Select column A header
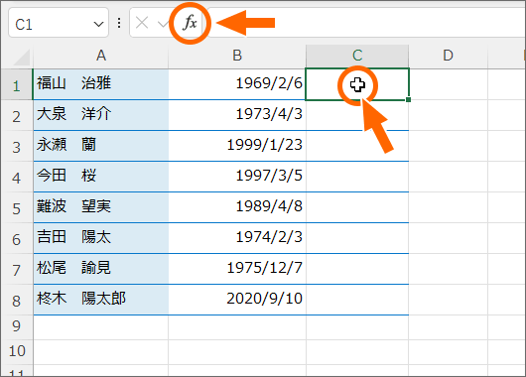526x377 pixels. pos(100,56)
